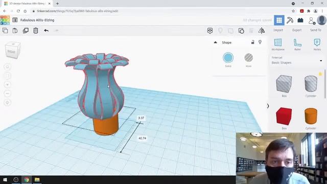The image size is (327, 184).
Task: Click the view cube
Action: [x=13, y=50]
